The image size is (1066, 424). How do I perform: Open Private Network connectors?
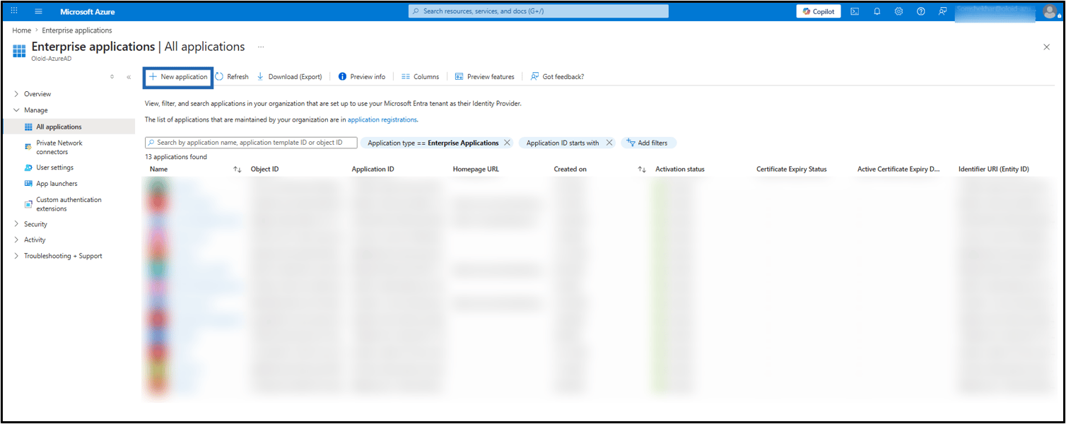[59, 148]
